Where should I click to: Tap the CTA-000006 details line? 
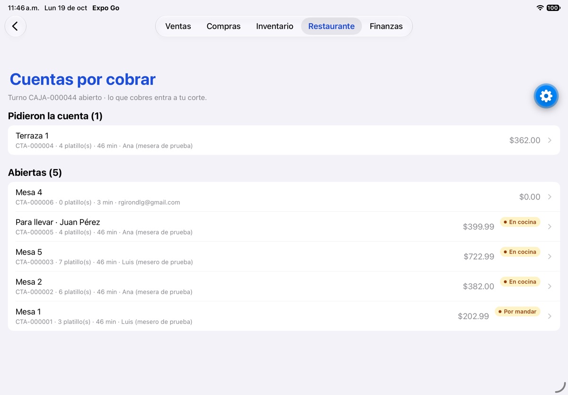(x=98, y=202)
